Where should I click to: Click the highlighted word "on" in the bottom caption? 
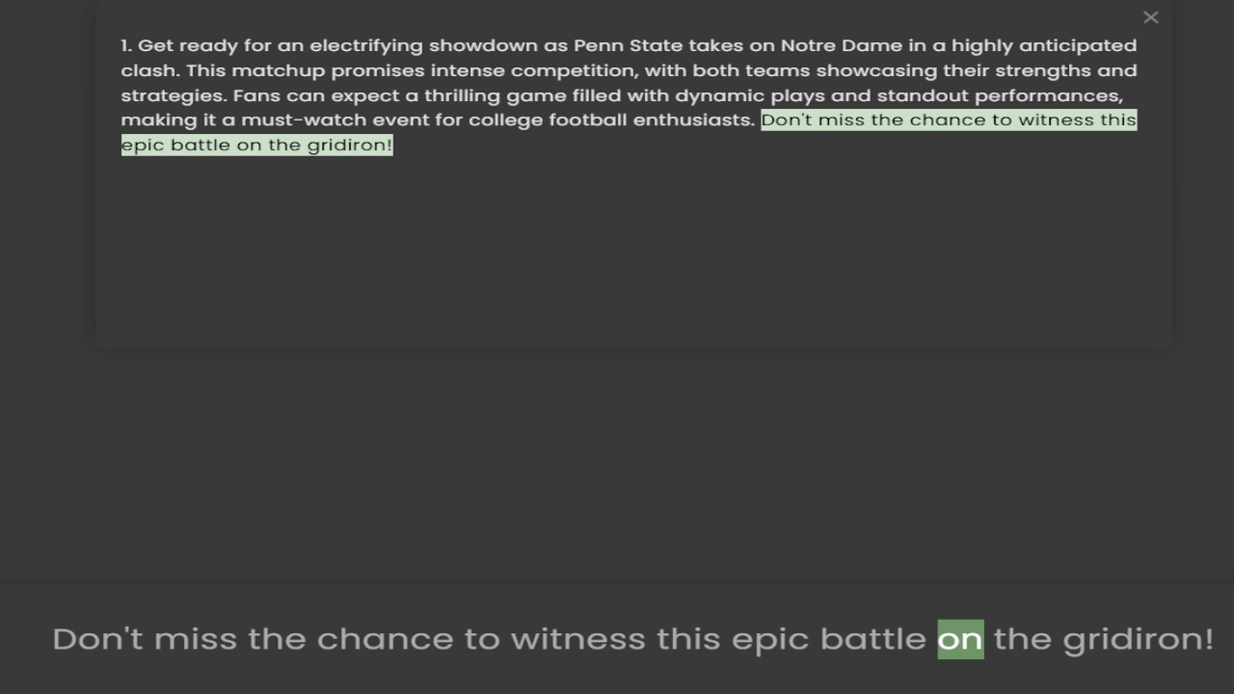coord(960,639)
